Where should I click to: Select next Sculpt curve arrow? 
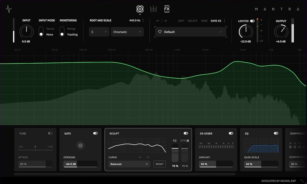click(x=147, y=157)
